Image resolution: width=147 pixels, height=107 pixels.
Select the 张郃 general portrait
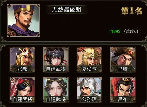coord(22,60)
